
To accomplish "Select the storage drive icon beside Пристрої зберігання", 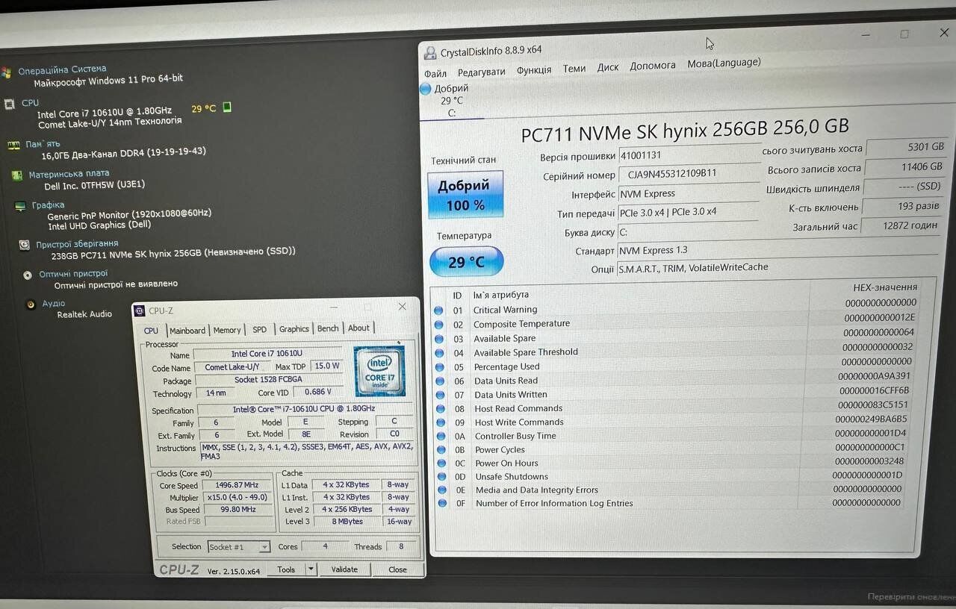I will (24, 245).
